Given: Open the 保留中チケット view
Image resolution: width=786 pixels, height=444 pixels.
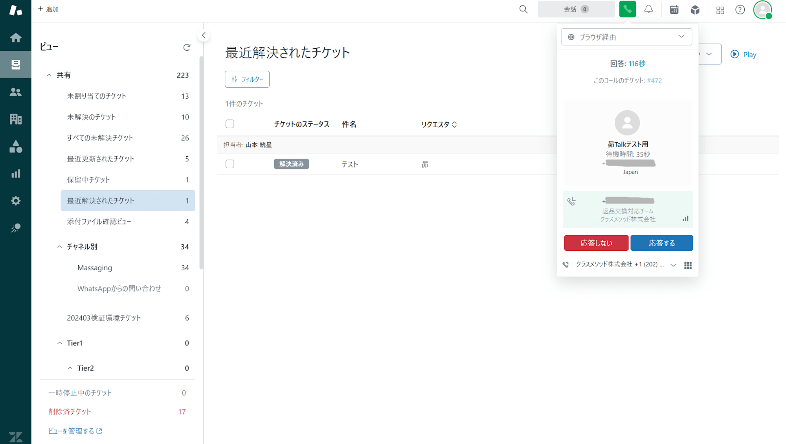Looking at the screenshot, I should point(128,180).
